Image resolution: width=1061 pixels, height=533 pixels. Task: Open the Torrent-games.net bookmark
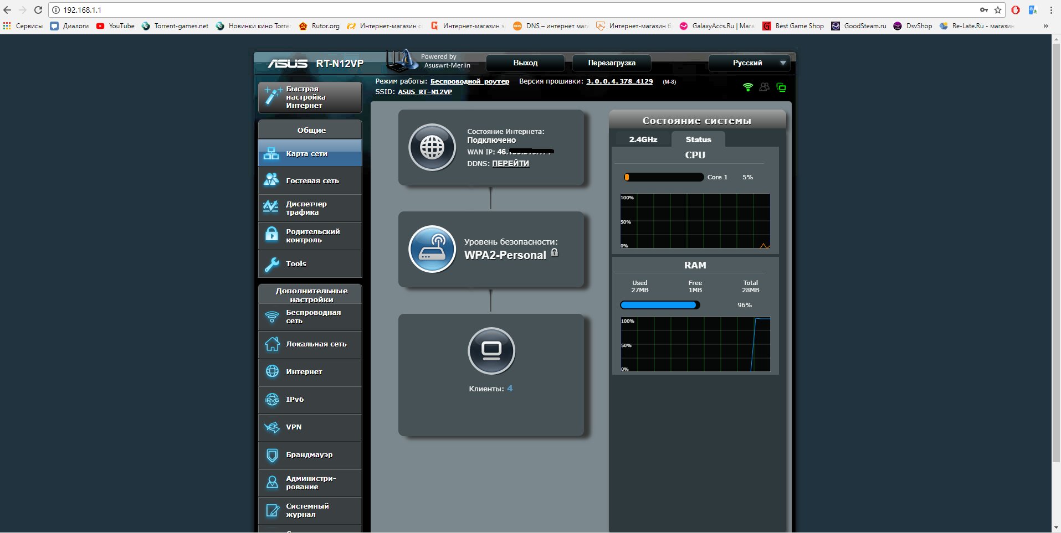[175, 26]
